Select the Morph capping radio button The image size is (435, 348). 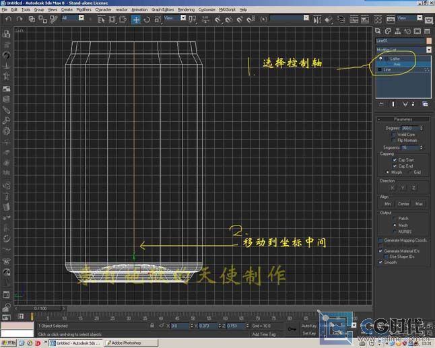pos(388,172)
